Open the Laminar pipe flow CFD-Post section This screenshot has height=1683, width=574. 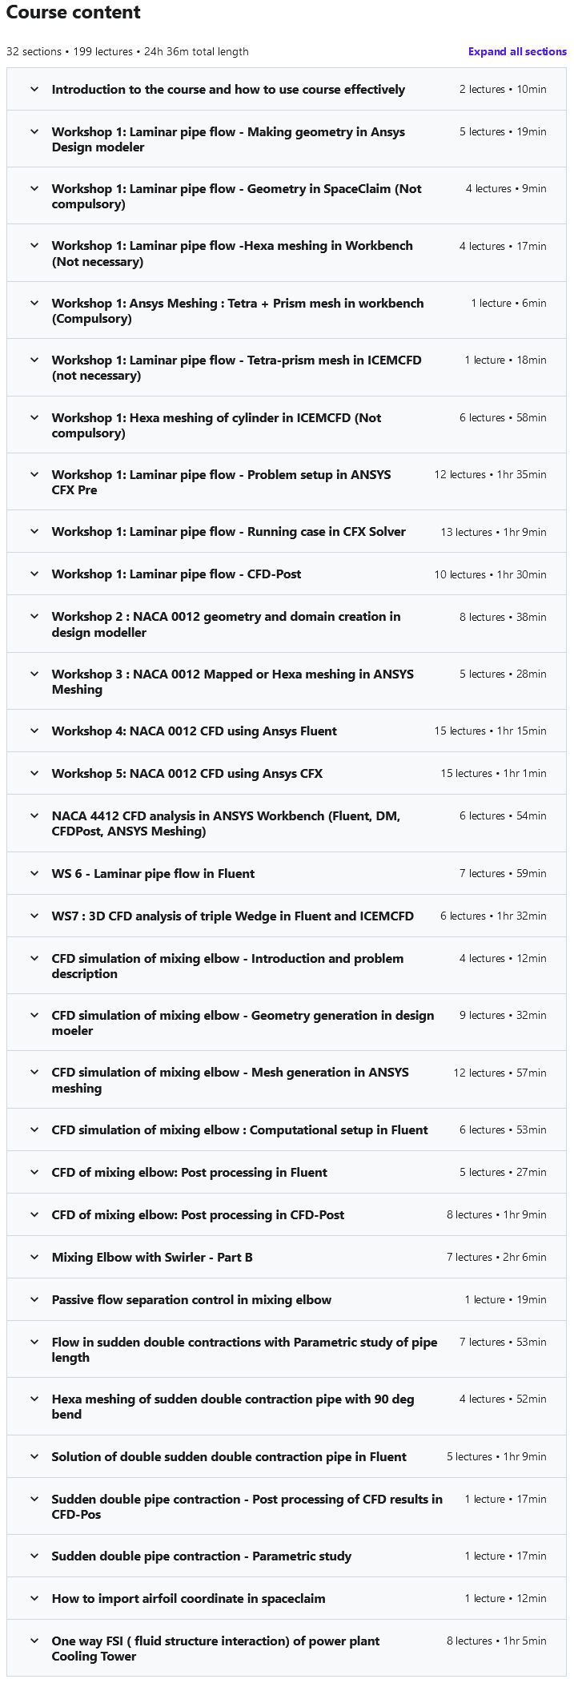point(34,574)
